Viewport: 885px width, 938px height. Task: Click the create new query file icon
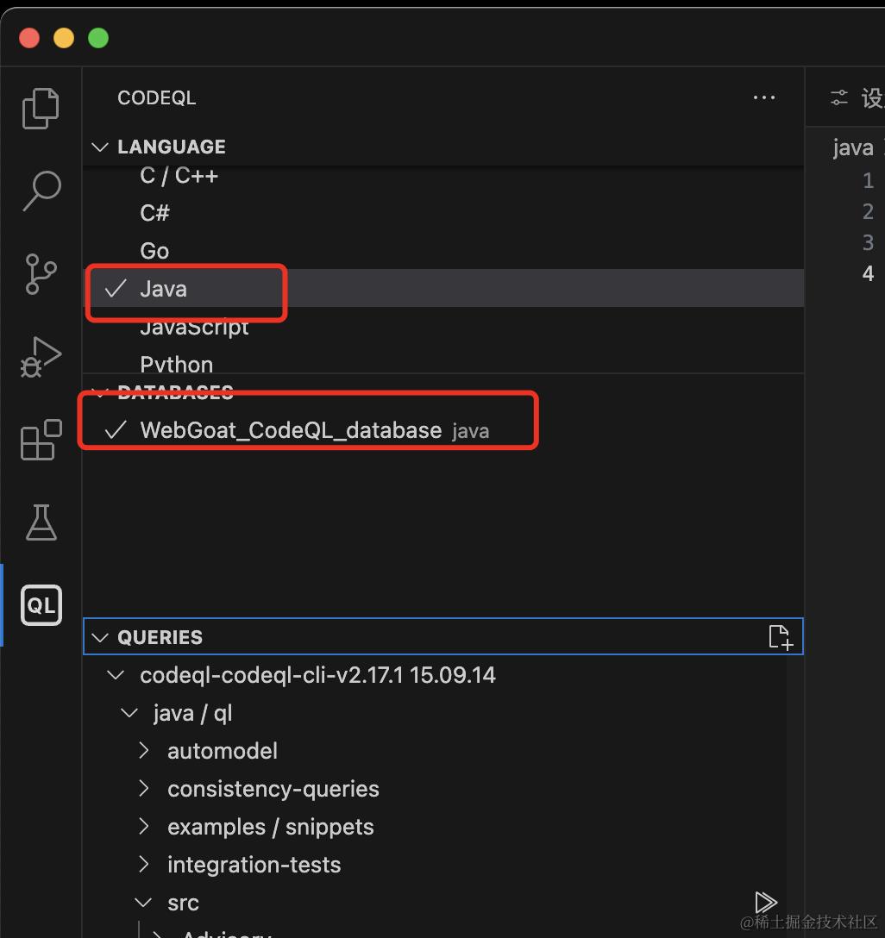780,636
